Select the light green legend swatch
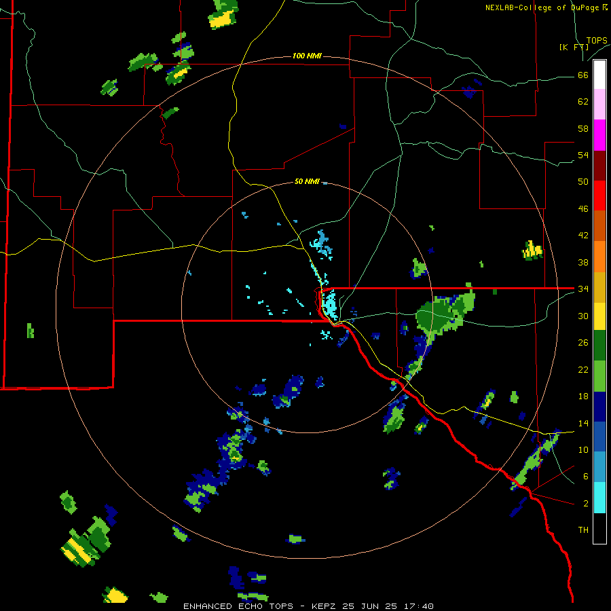The image size is (611, 611). (599, 376)
